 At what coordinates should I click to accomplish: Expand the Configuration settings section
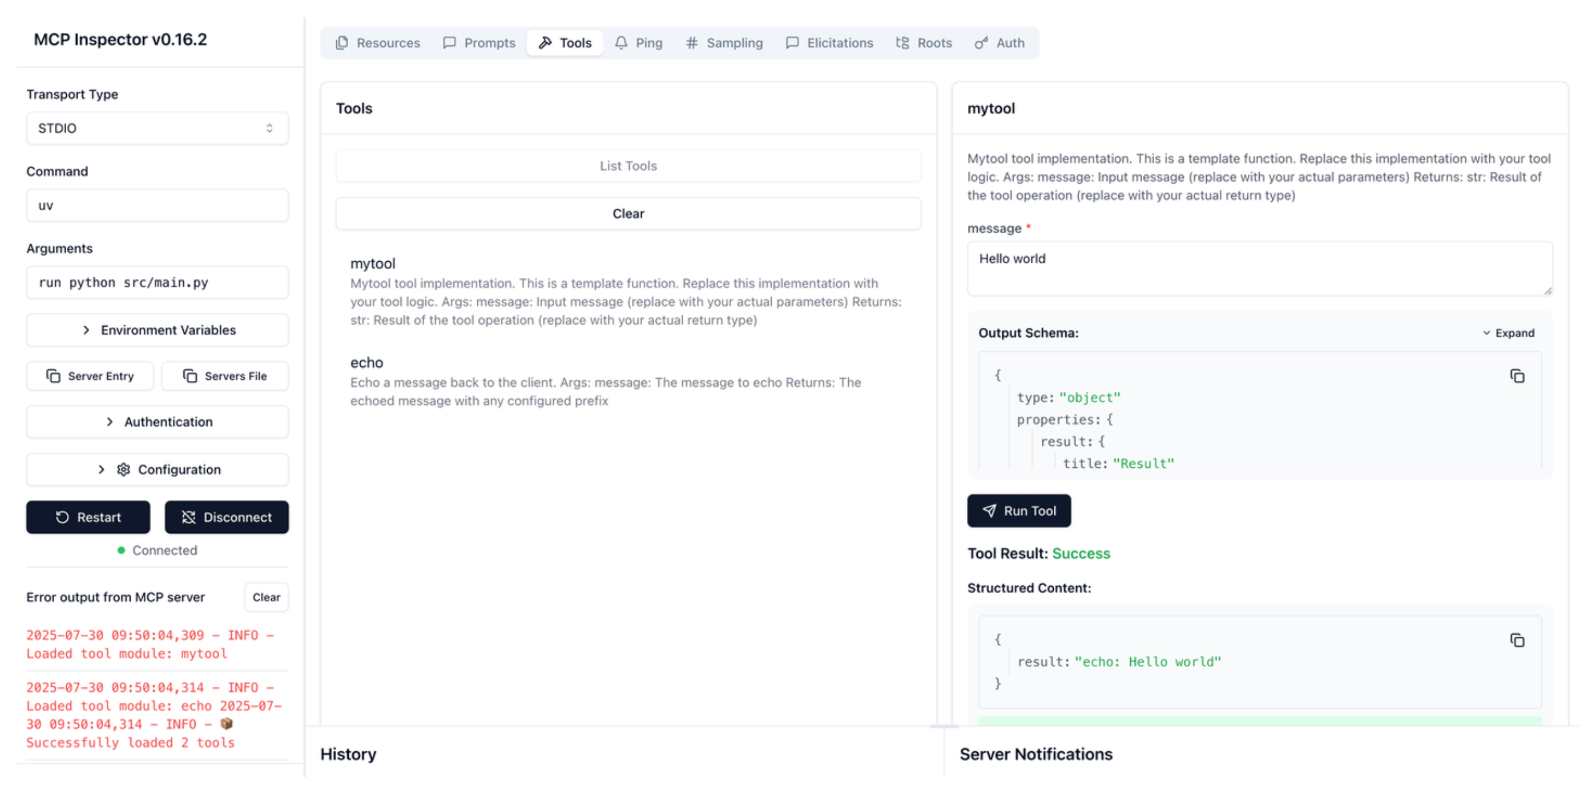pyautogui.click(x=157, y=469)
